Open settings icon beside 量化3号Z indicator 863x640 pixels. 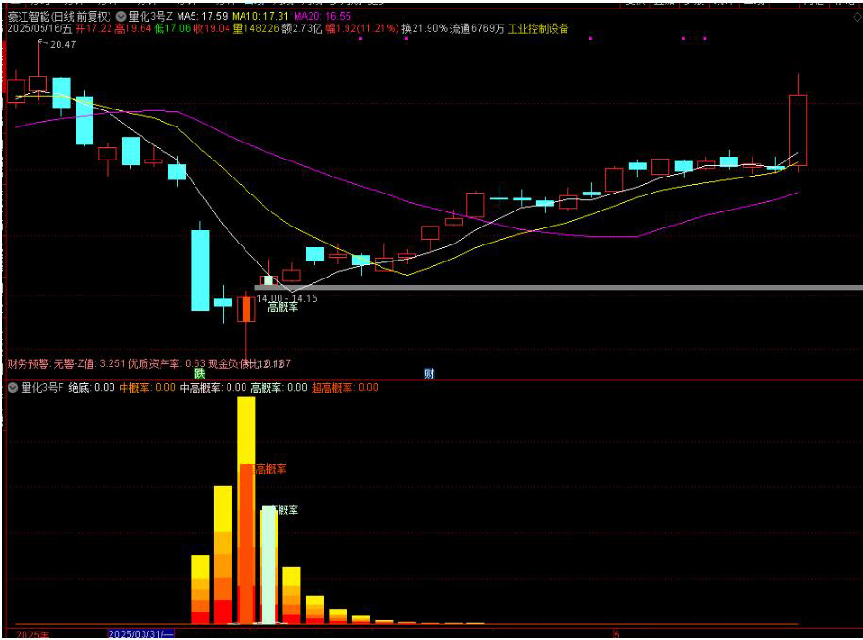tap(121, 17)
